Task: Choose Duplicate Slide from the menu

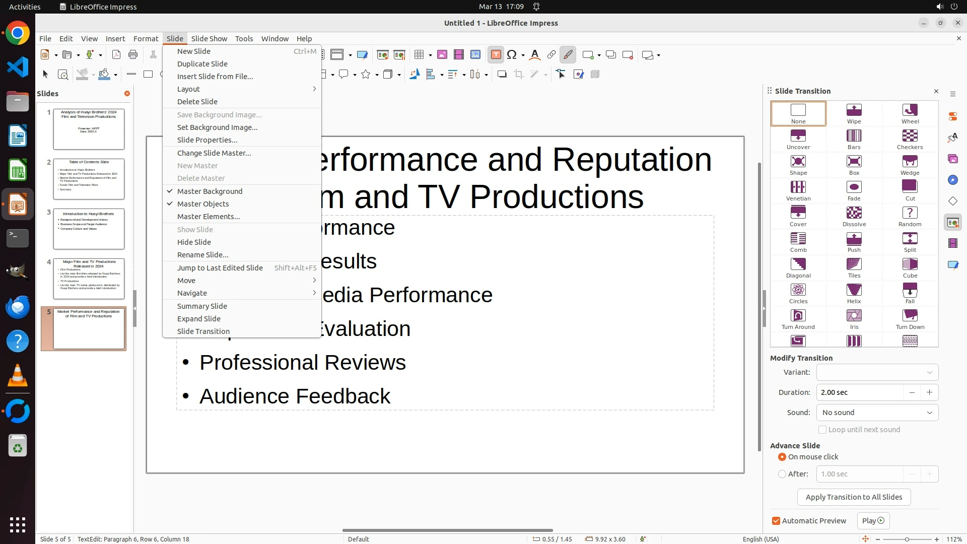Action: click(x=202, y=64)
